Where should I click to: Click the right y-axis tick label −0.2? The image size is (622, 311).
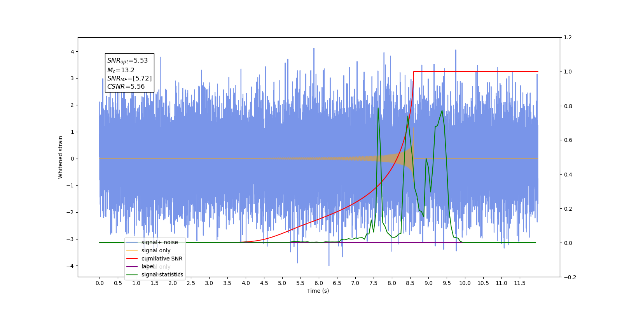click(570, 277)
